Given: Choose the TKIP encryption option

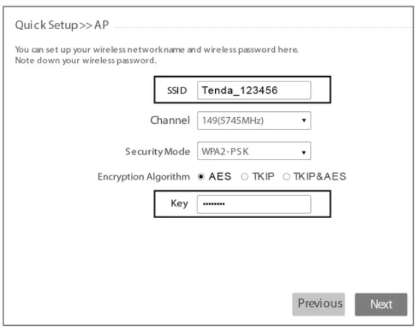Looking at the screenshot, I should point(244,177).
